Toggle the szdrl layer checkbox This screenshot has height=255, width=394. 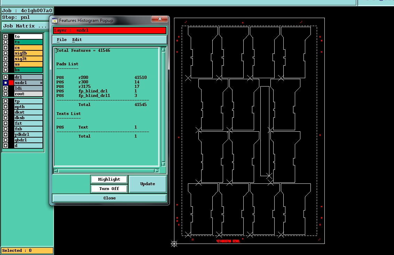click(x=6, y=83)
